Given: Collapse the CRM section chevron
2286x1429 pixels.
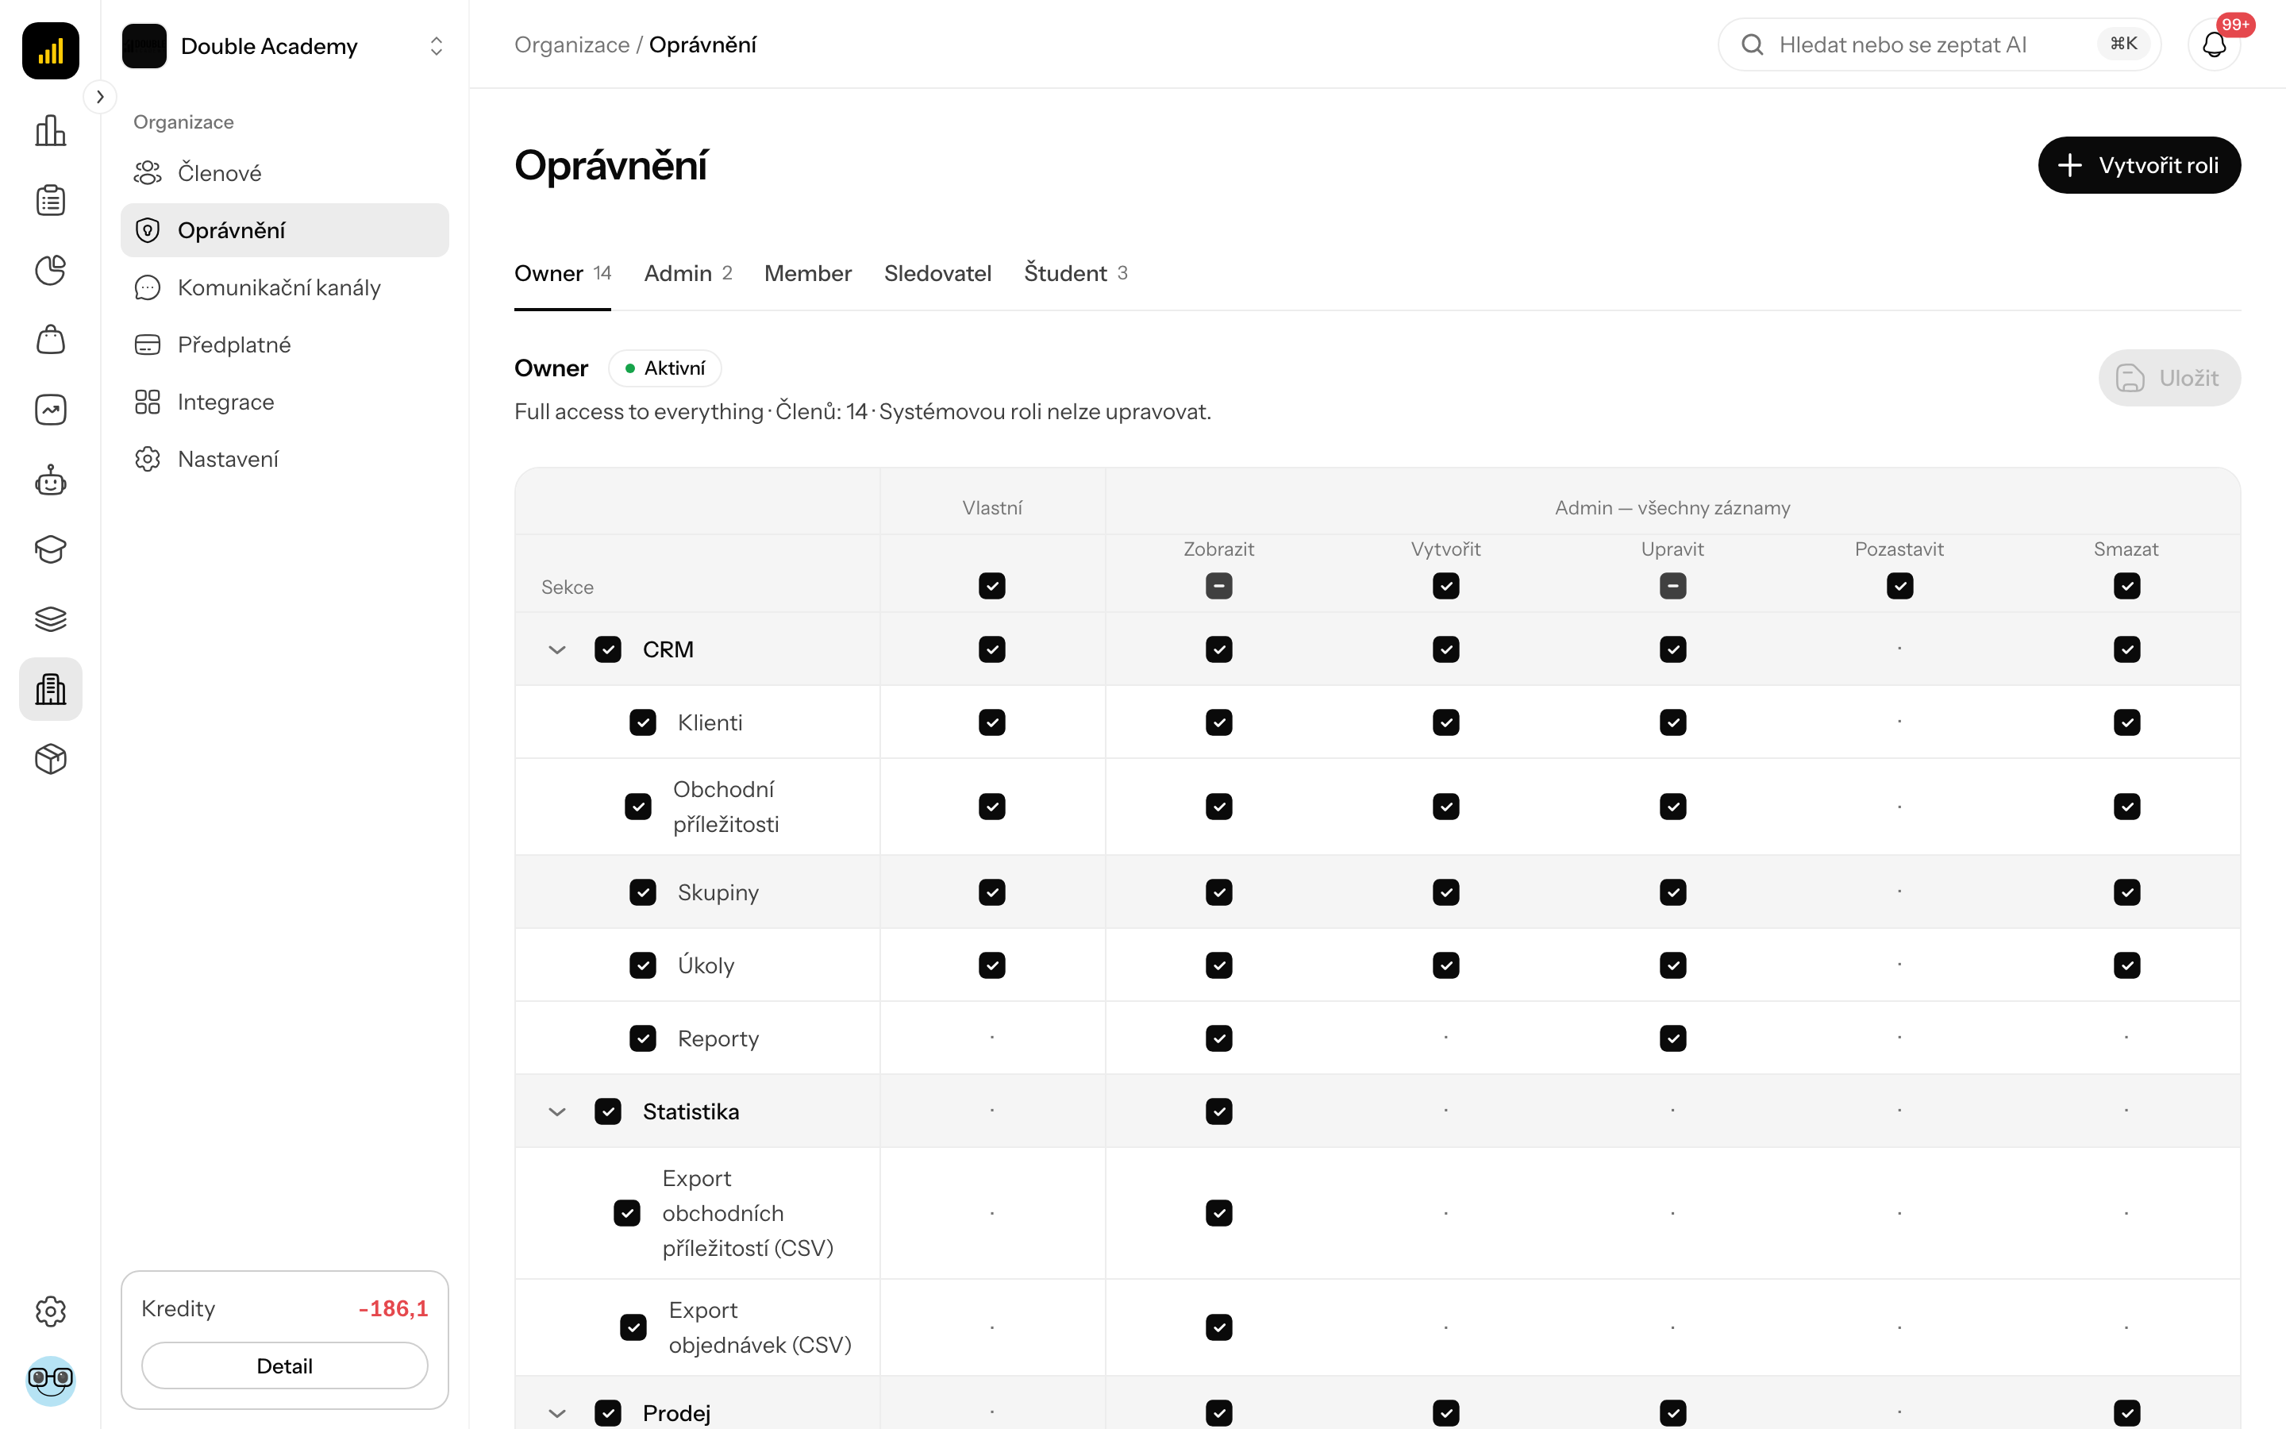Looking at the screenshot, I should click(556, 650).
